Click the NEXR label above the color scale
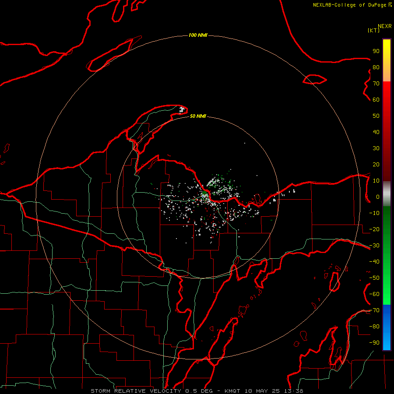 [x=385, y=26]
